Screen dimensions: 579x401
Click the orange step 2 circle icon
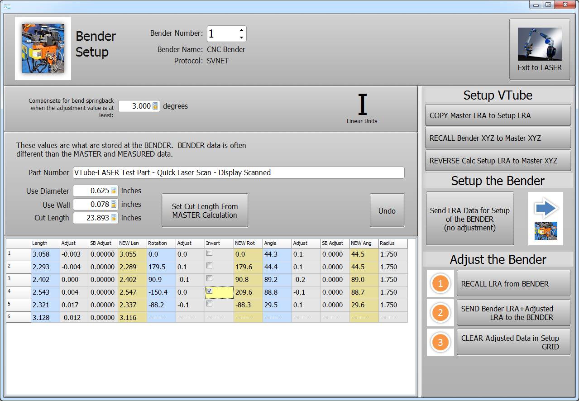tap(440, 313)
